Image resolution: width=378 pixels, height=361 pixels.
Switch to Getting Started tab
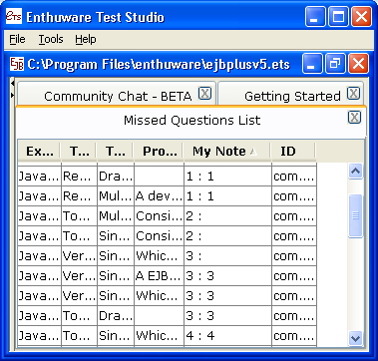click(291, 94)
